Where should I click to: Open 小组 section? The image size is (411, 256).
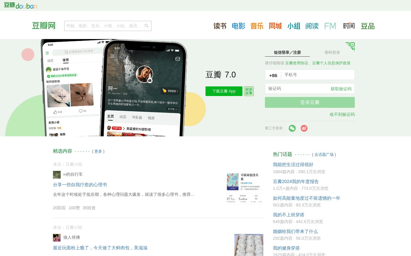click(x=294, y=26)
